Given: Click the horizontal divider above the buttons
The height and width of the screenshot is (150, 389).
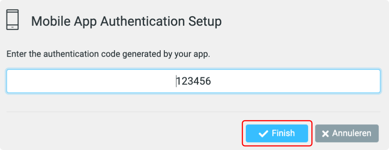Looking at the screenshot, I should pos(193,111).
